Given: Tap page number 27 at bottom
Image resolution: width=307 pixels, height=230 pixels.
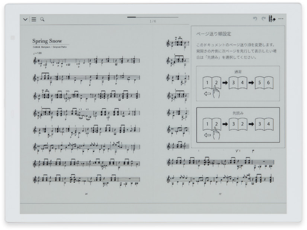Looking at the screenshot, I should coord(220,194).
